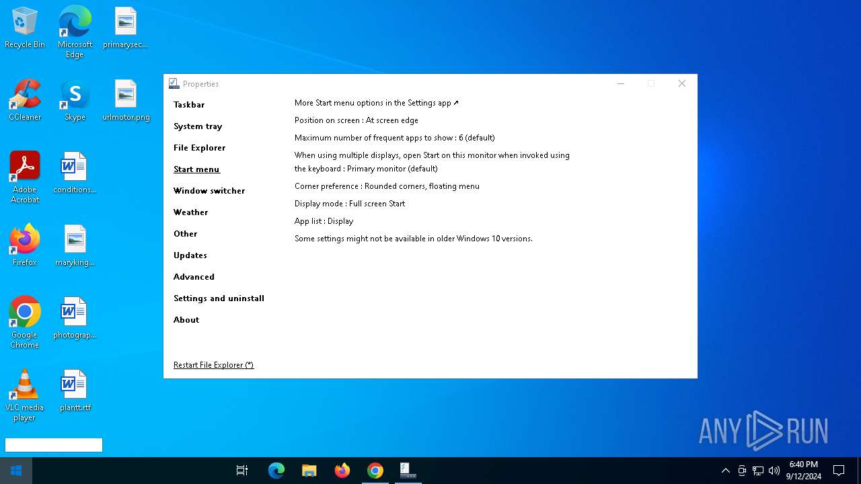Viewport: 861px width, 484px height.
Task: Go to the Window switcher section
Action: (x=209, y=191)
